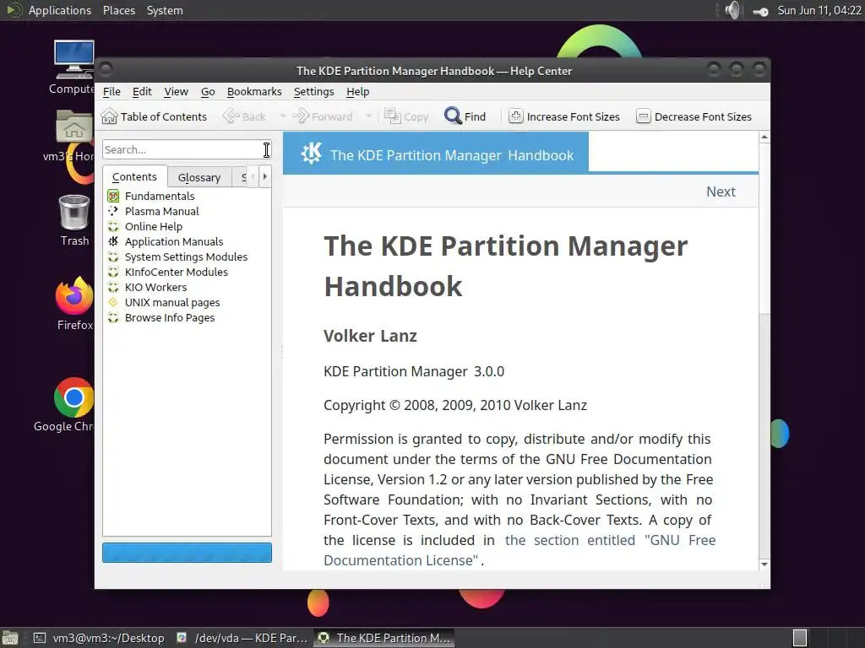Open the Back history dropdown arrow
Image resolution: width=865 pixels, height=648 pixels.
(x=283, y=116)
